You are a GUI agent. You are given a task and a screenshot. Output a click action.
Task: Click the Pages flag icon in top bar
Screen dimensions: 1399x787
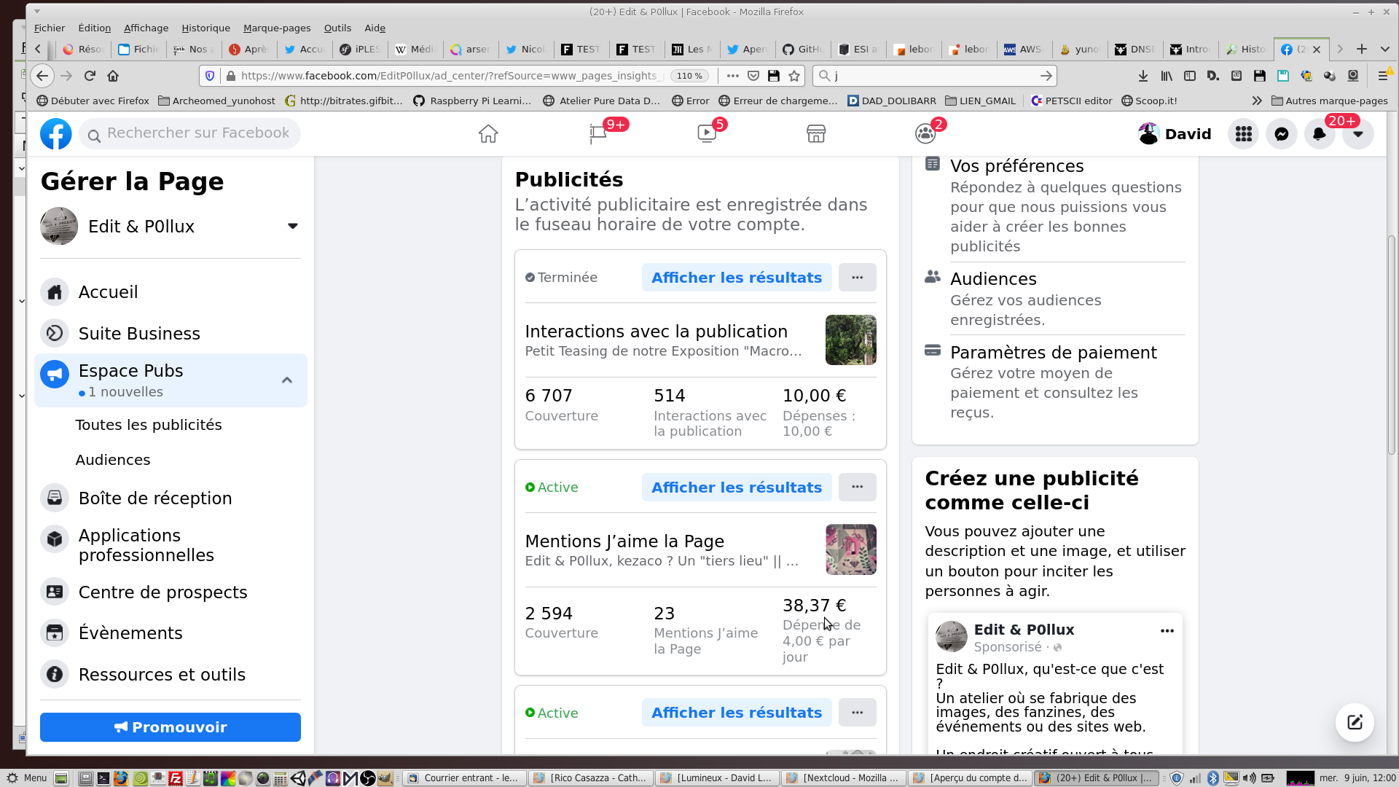(x=598, y=134)
